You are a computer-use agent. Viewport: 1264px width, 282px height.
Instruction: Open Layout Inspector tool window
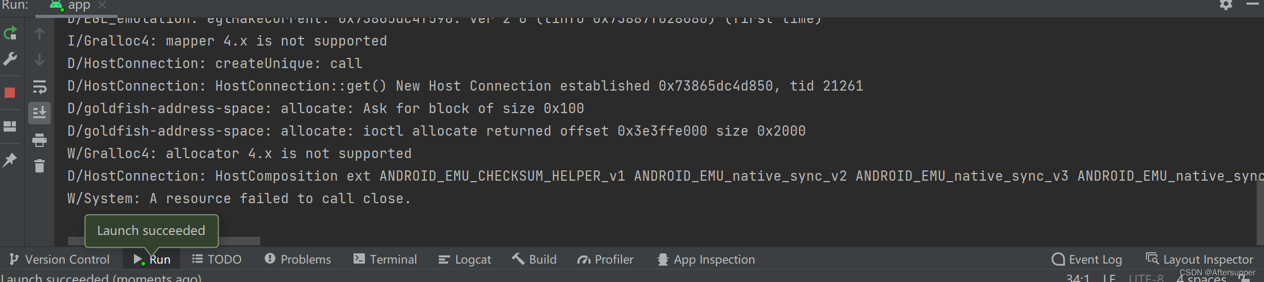pyautogui.click(x=1200, y=259)
